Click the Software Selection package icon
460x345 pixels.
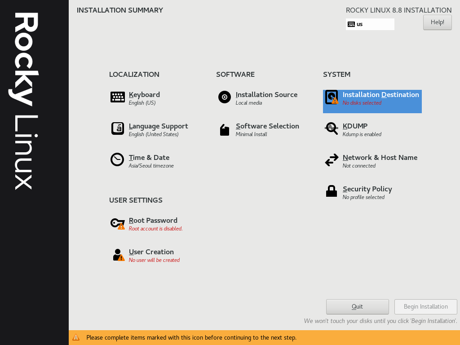225,130
